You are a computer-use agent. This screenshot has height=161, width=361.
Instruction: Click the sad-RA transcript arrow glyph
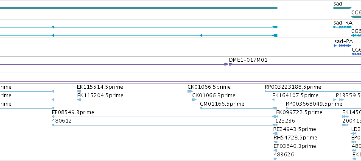[343, 27]
